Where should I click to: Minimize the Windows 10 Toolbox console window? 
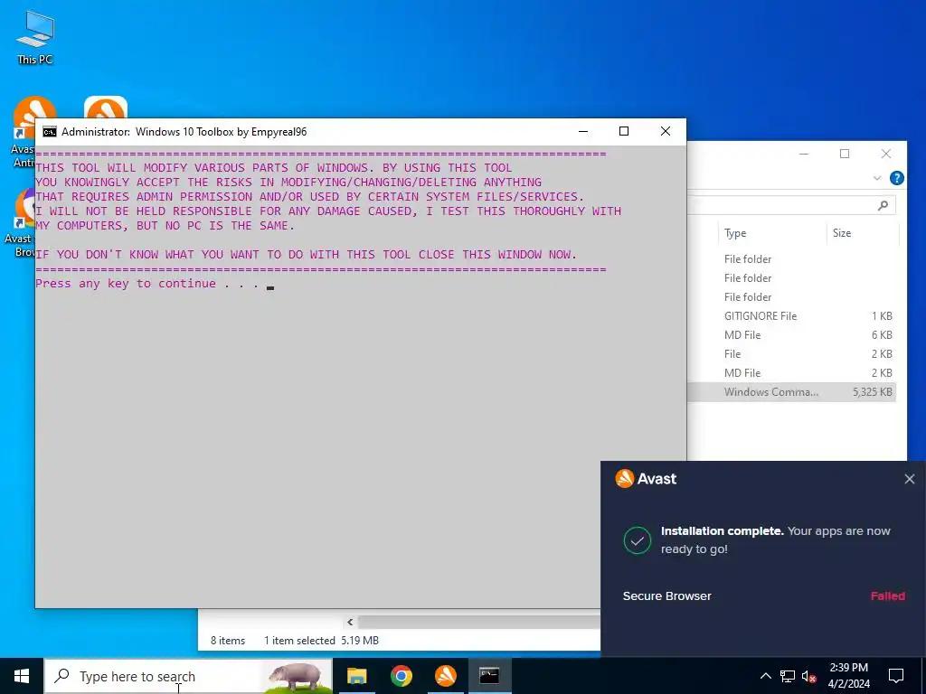click(583, 131)
